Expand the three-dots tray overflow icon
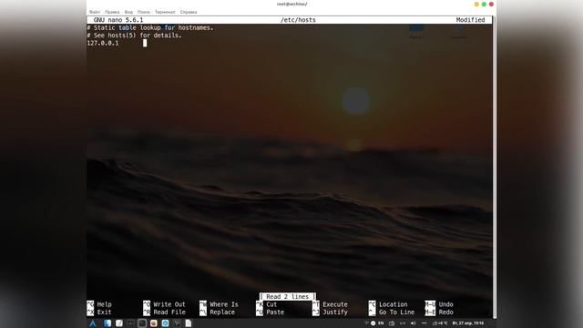 (424, 323)
